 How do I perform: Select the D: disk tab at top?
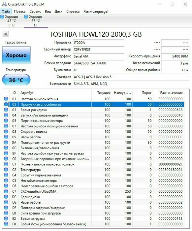click(x=36, y=21)
